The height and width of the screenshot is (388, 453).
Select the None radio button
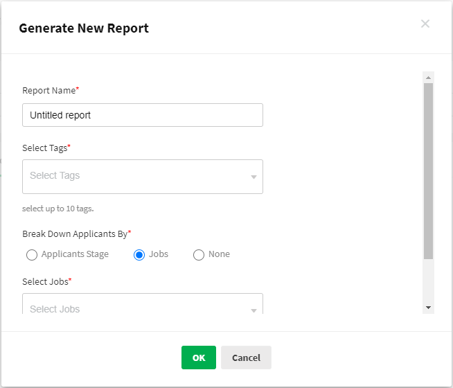pyautogui.click(x=199, y=255)
